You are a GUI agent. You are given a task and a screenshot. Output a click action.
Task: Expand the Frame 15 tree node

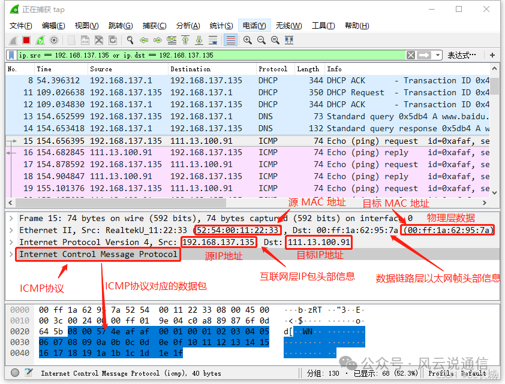click(11, 219)
